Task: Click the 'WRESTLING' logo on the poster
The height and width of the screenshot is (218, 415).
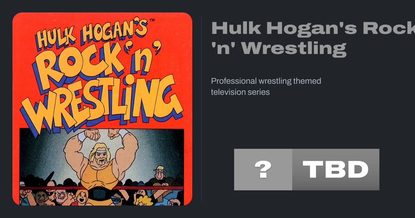Action: point(104,104)
